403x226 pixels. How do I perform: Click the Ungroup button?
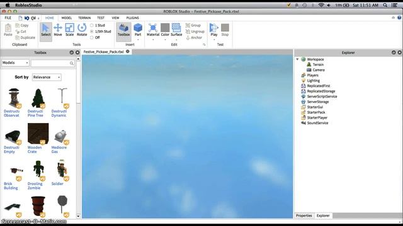point(195,31)
